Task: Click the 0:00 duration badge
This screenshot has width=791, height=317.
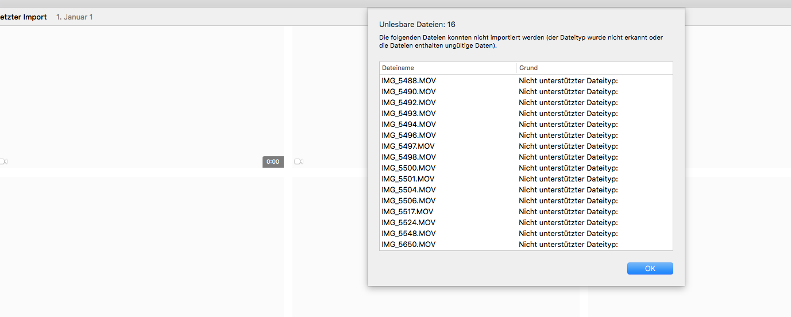Action: coord(273,161)
